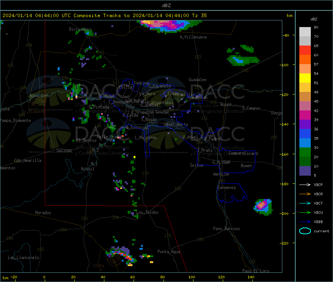
Task: Click the Paso_El_Loro location label
Action: (256, 271)
